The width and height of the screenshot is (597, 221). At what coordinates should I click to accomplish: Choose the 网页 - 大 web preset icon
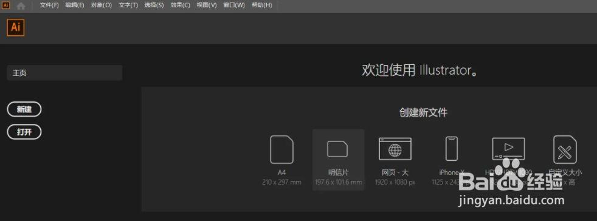[395, 149]
